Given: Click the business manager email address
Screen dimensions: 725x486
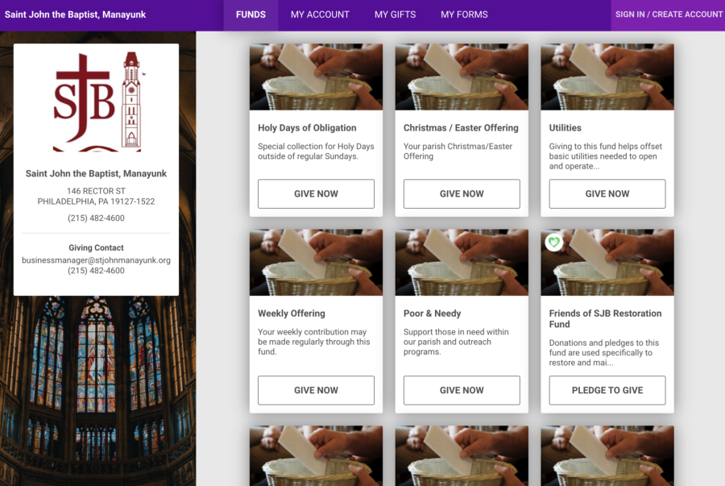Looking at the screenshot, I should pos(96,260).
